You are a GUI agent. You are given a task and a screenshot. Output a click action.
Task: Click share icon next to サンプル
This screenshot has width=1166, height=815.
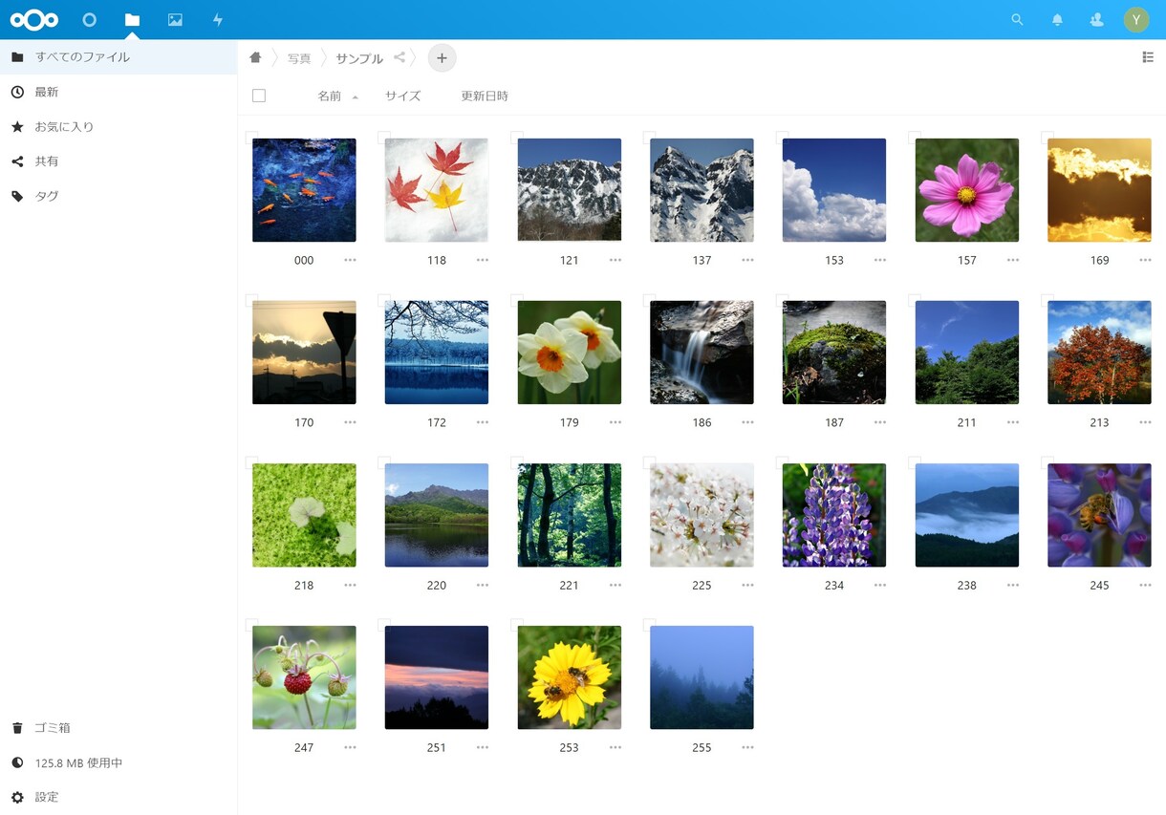[x=399, y=57]
